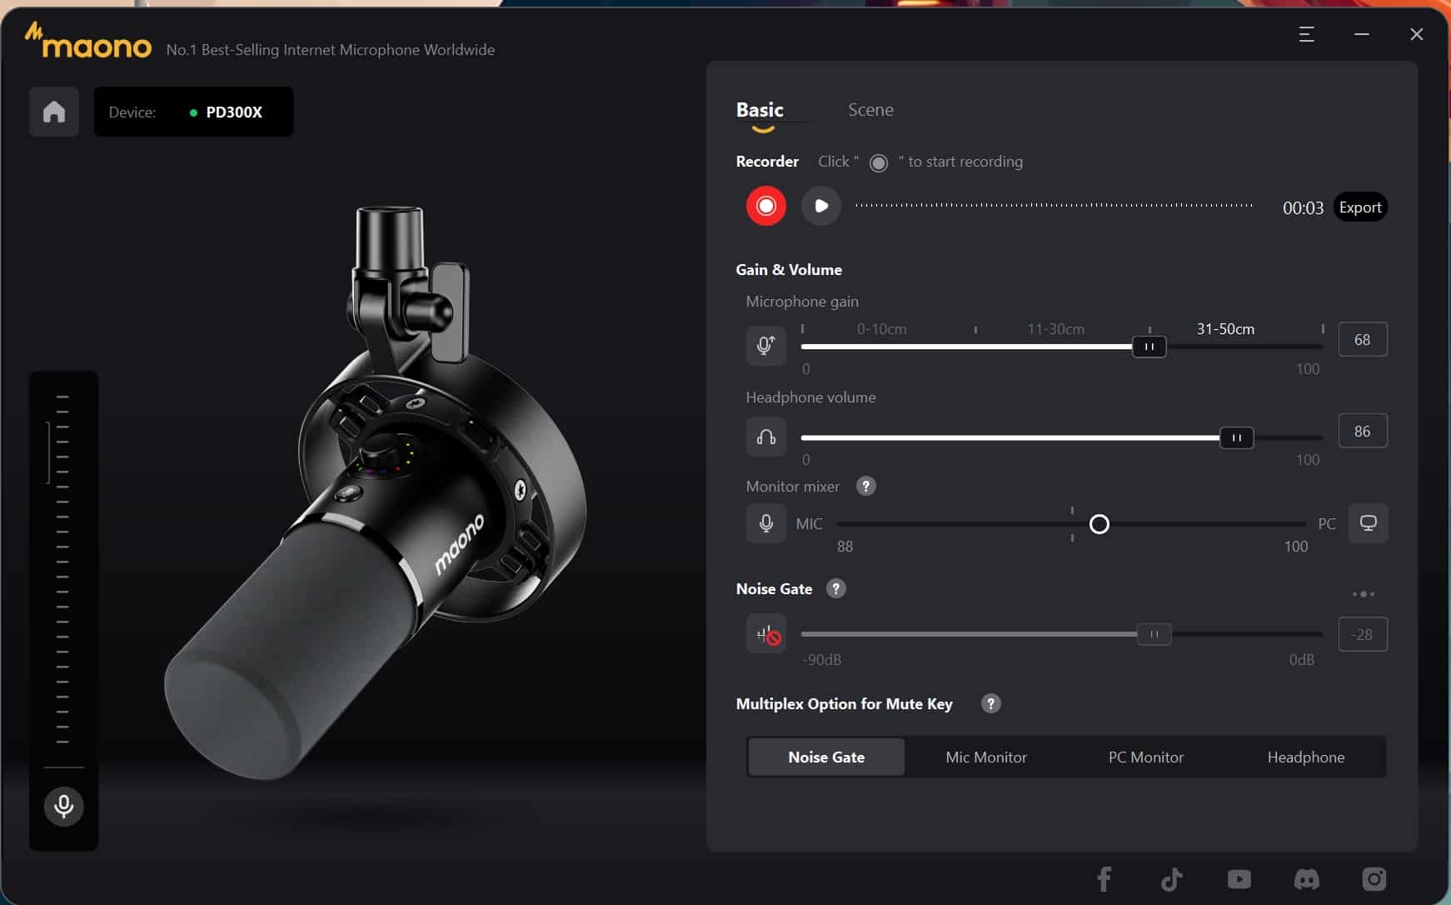Switch to the Scene tab

click(870, 110)
